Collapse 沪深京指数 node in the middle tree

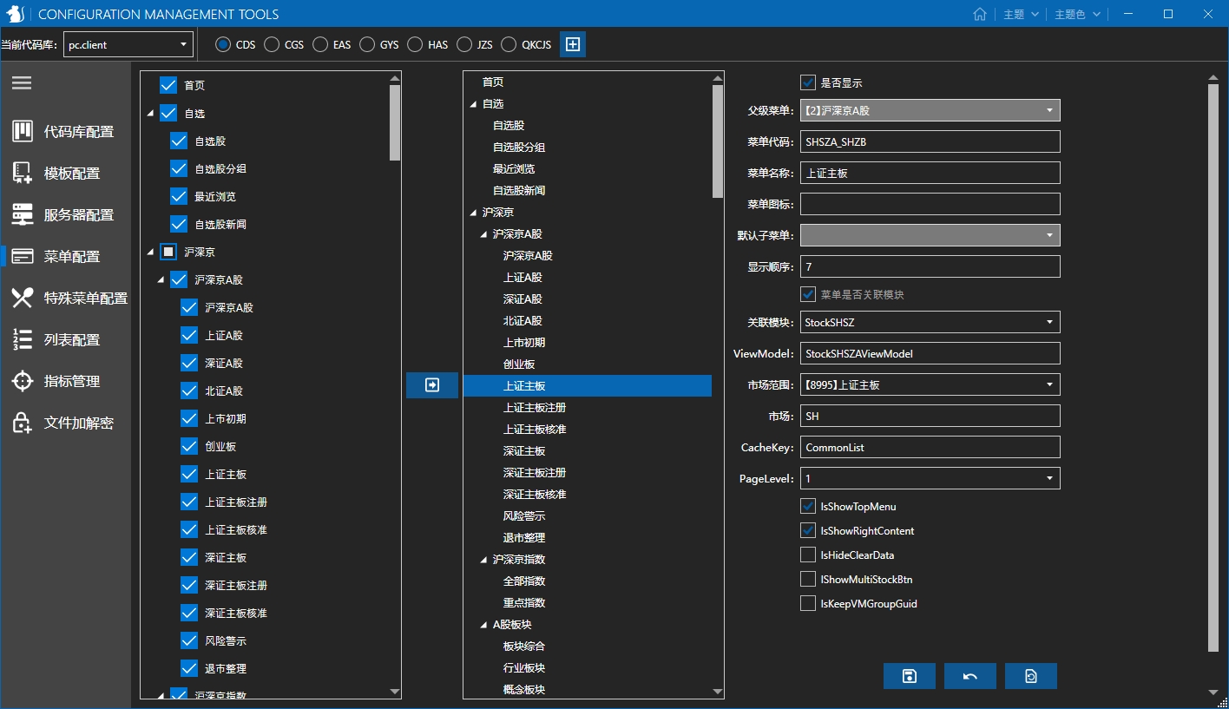coord(484,560)
